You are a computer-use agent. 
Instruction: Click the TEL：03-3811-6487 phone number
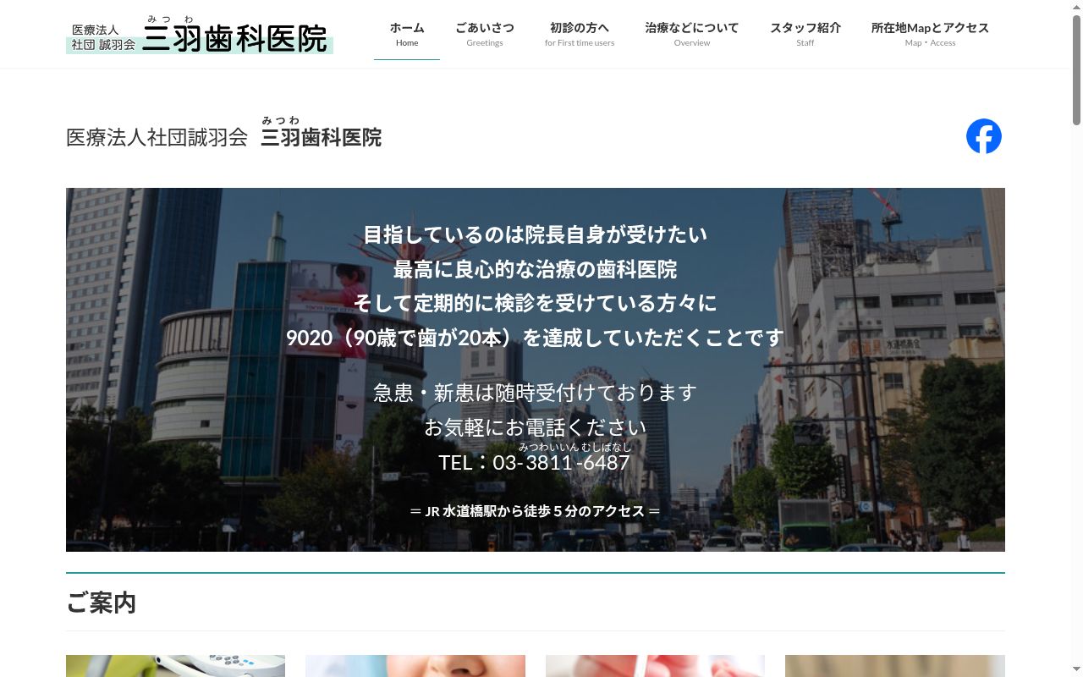tap(535, 462)
